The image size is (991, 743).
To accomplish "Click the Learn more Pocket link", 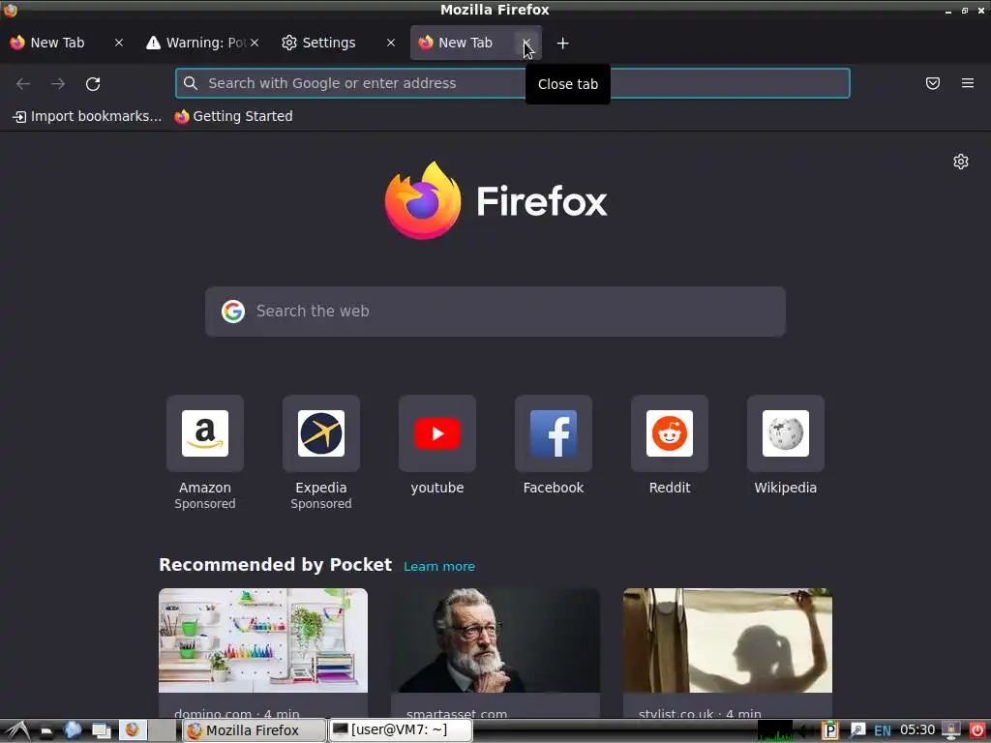I will click(x=439, y=567).
